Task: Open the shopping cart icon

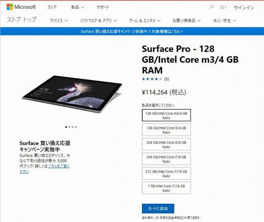Action: click(223, 7)
